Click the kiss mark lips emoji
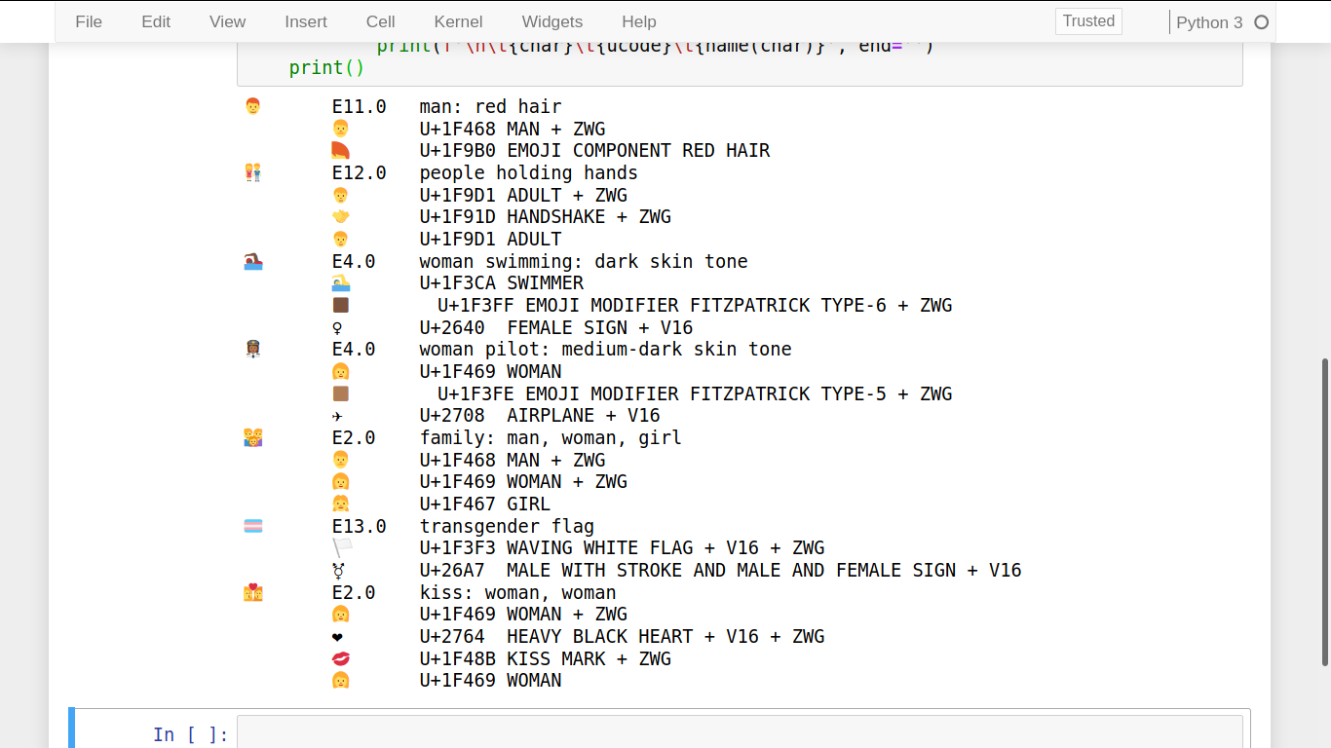Screen dimensions: 1331x748 (x=340, y=659)
